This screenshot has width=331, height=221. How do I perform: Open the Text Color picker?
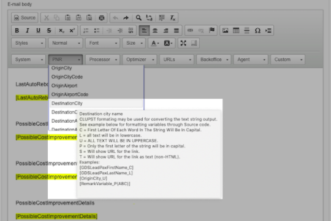[x=155, y=43]
